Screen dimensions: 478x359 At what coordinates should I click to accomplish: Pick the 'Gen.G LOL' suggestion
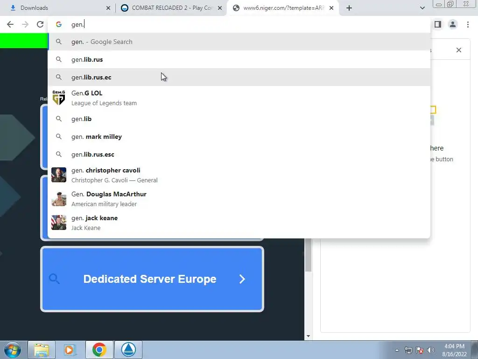point(239,98)
